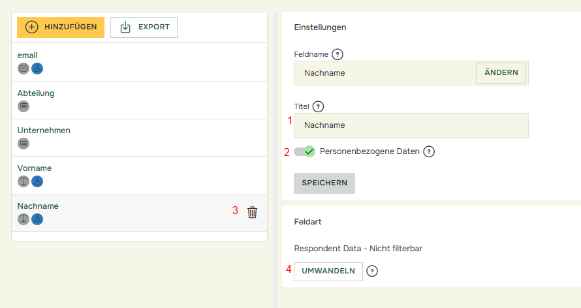581x308 pixels.
Task: Click the trash icon for Nachname
Action: coord(253,212)
